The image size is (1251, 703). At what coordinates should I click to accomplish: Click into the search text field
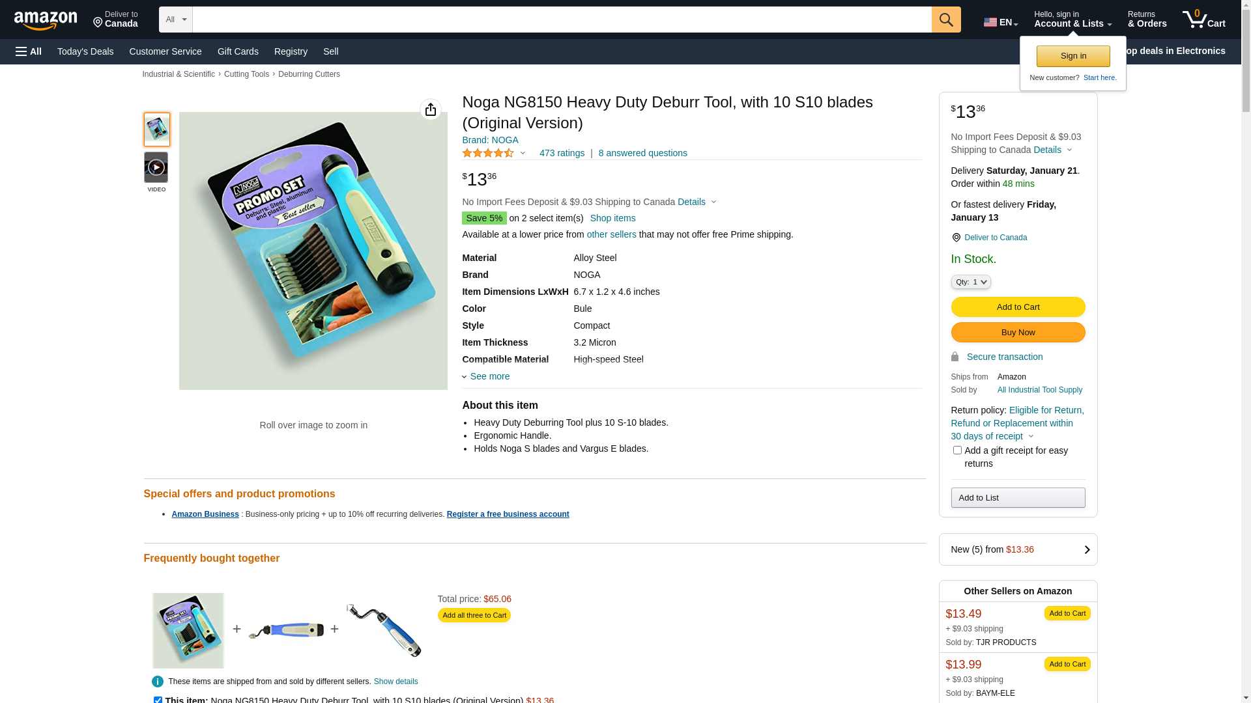pos(561,20)
